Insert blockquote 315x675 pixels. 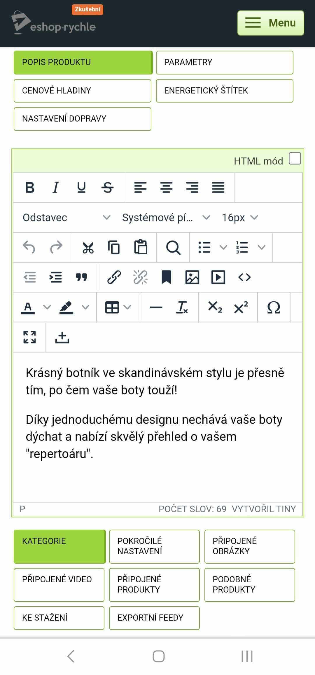point(81,277)
